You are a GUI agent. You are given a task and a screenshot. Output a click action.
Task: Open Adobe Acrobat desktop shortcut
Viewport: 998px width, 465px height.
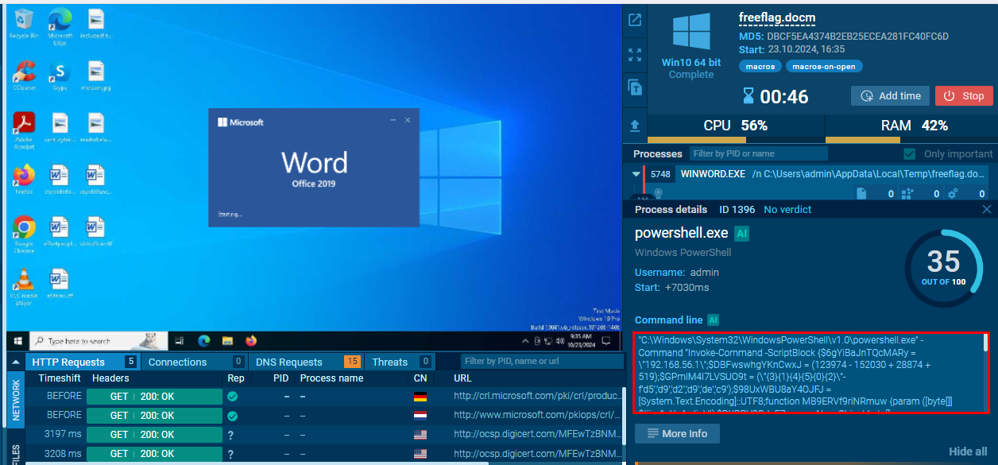pos(24,129)
